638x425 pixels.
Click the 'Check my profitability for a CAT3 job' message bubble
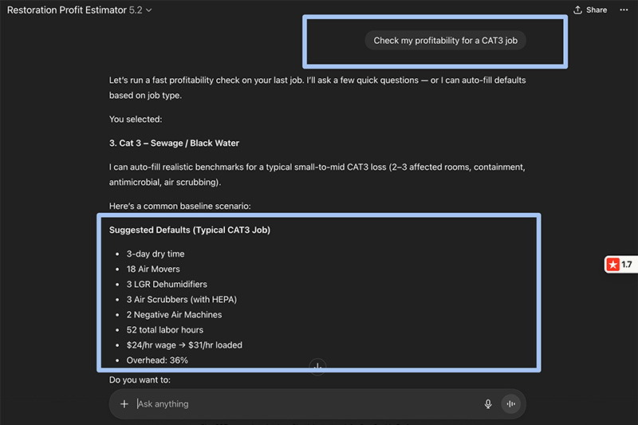pos(445,41)
